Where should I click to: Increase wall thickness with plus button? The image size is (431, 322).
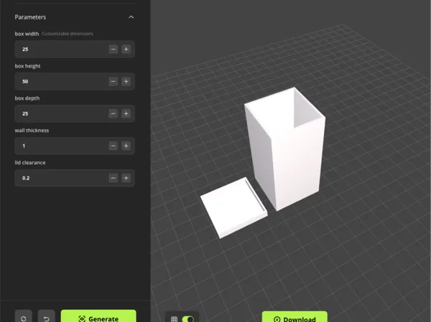click(126, 146)
